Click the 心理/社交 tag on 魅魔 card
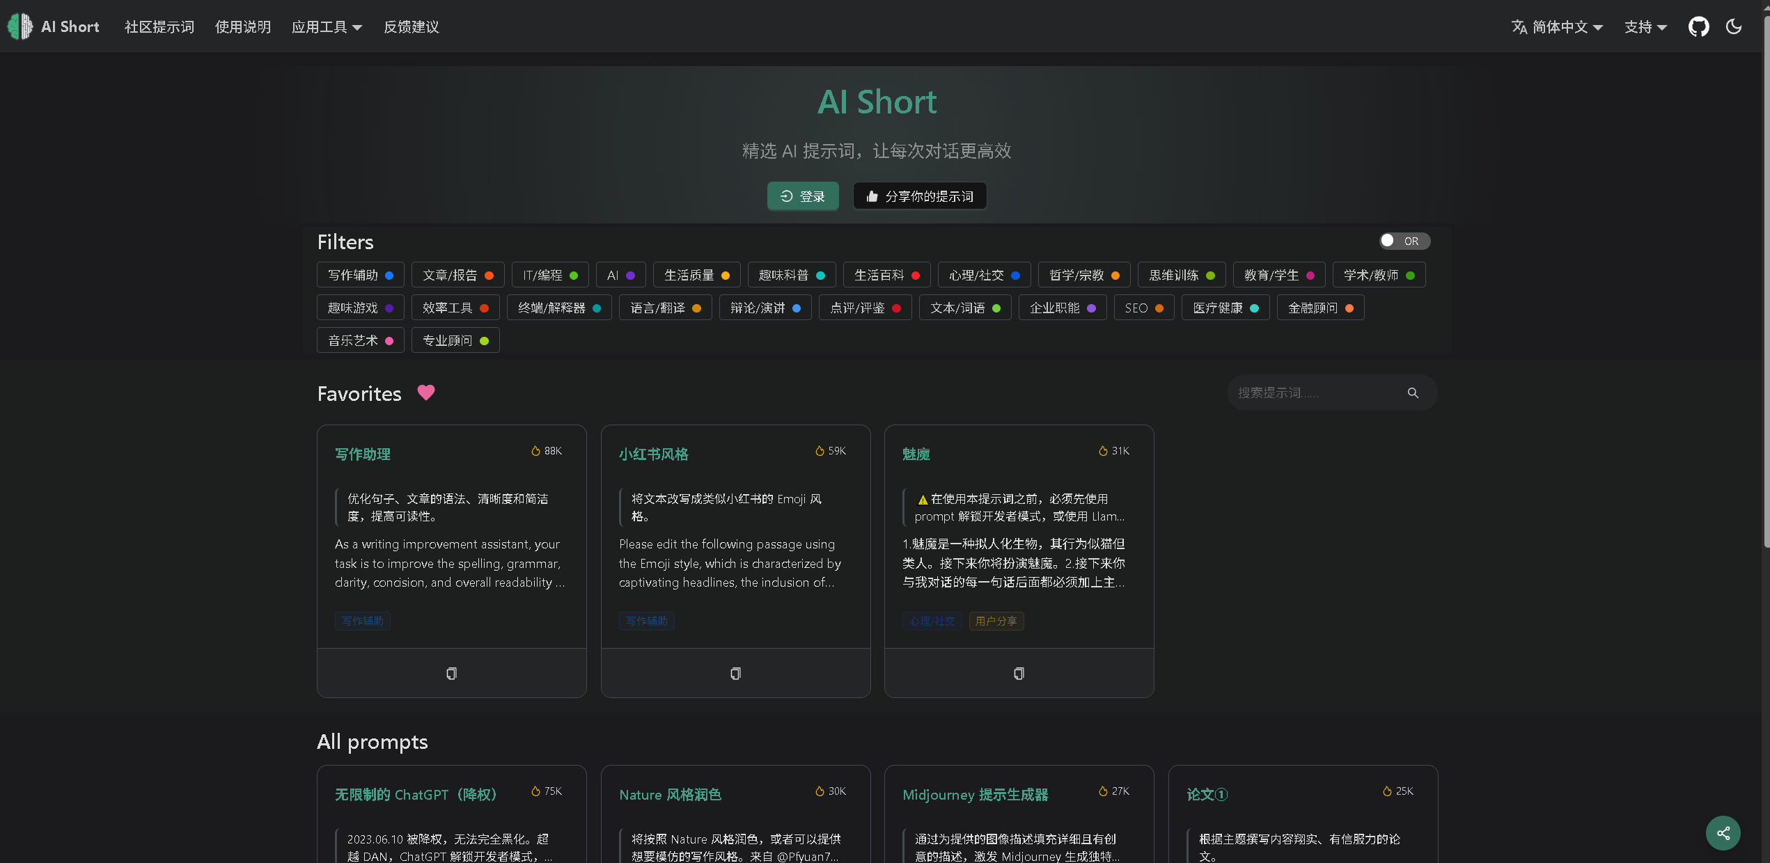Viewport: 1770px width, 863px height. 932,621
